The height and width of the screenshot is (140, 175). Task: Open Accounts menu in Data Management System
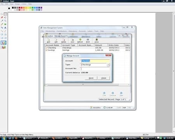coord(82,31)
